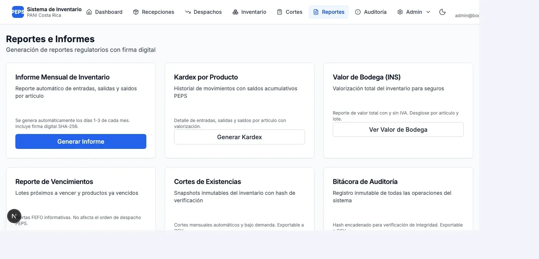
Task: Click 'Snapshots inmutables del inventario' description
Action: pyautogui.click(x=235, y=197)
